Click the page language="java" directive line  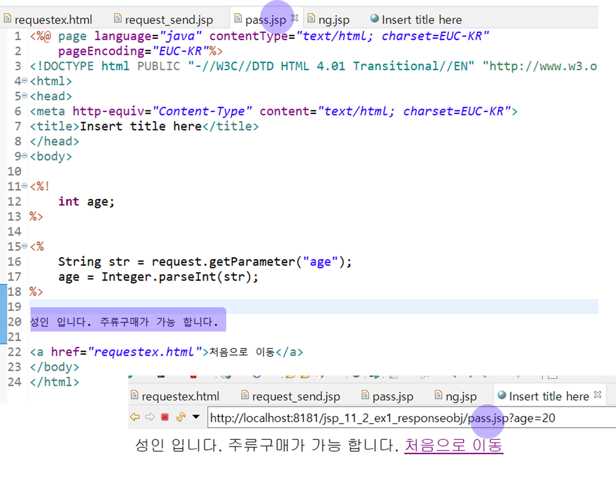[259, 36]
